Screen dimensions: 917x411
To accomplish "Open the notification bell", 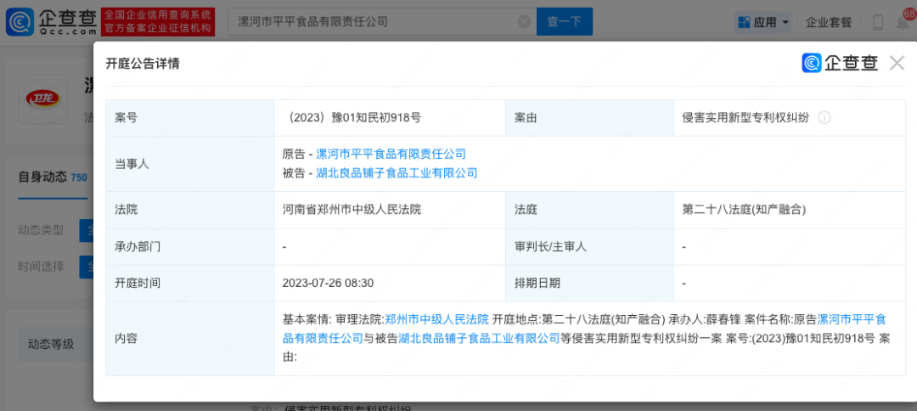I will (x=903, y=22).
